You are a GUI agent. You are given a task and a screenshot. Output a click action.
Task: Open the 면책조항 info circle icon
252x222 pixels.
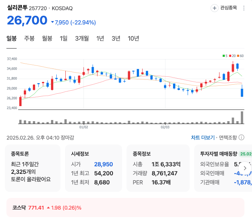tap(241, 137)
